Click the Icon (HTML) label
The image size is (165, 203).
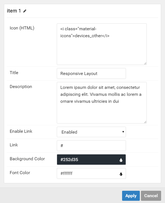pos(22,28)
